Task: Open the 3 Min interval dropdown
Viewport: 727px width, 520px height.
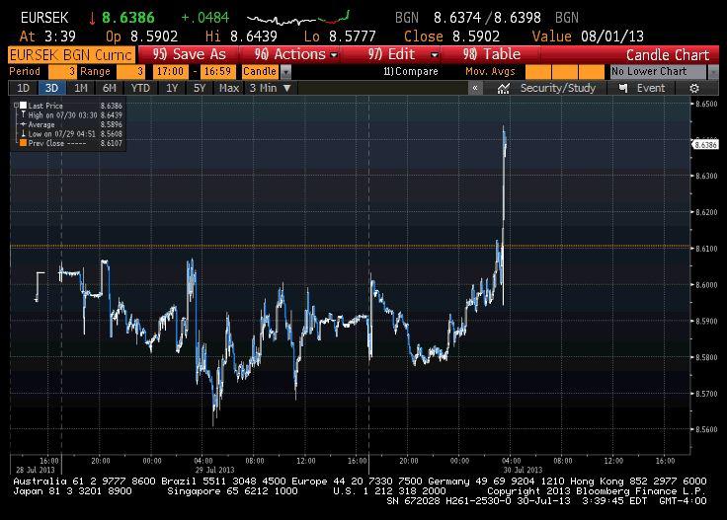Action: pyautogui.click(x=270, y=88)
